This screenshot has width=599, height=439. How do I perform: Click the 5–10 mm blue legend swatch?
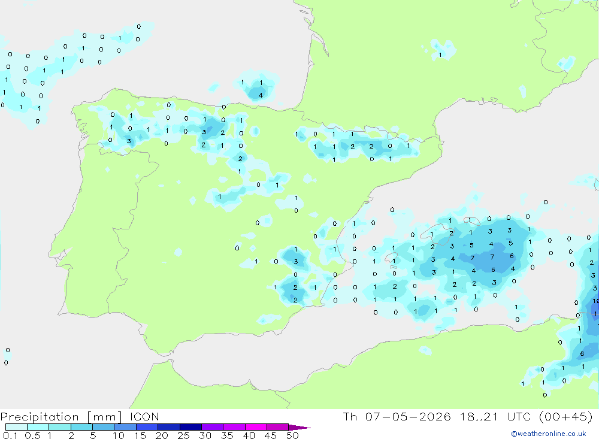pyautogui.click(x=104, y=427)
